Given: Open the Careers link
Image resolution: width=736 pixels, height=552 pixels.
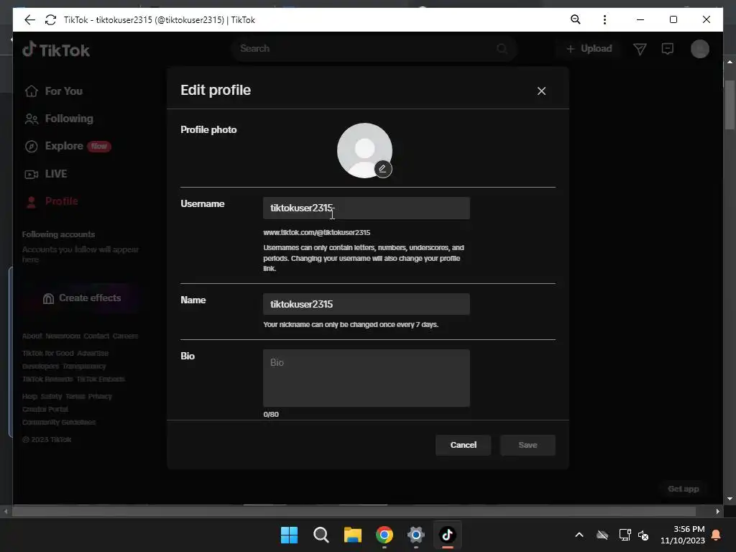Looking at the screenshot, I should point(125,336).
